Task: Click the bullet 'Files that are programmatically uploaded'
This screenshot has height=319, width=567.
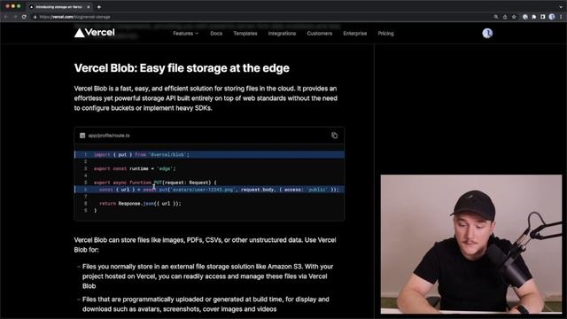Action: point(206,304)
